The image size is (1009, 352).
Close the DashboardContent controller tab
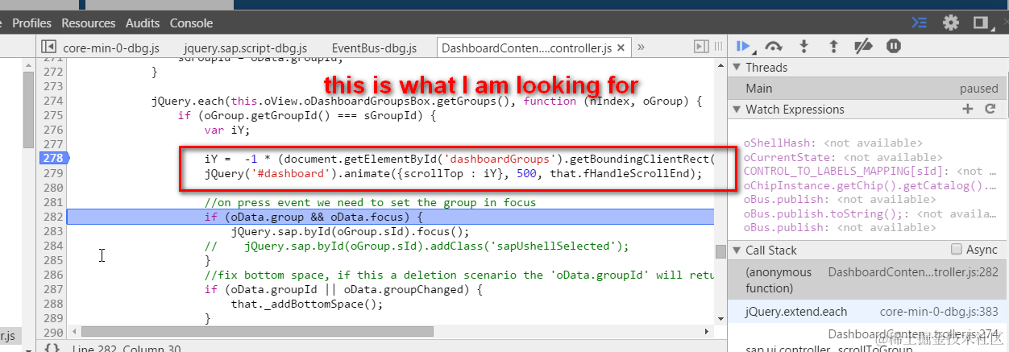click(621, 48)
